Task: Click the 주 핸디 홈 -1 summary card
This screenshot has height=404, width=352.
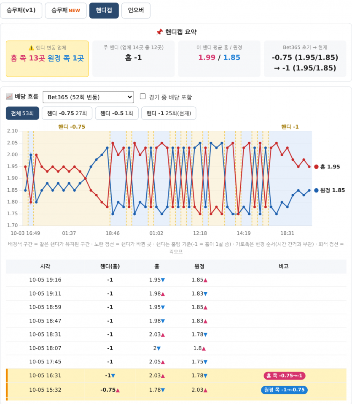Action: coord(133,59)
